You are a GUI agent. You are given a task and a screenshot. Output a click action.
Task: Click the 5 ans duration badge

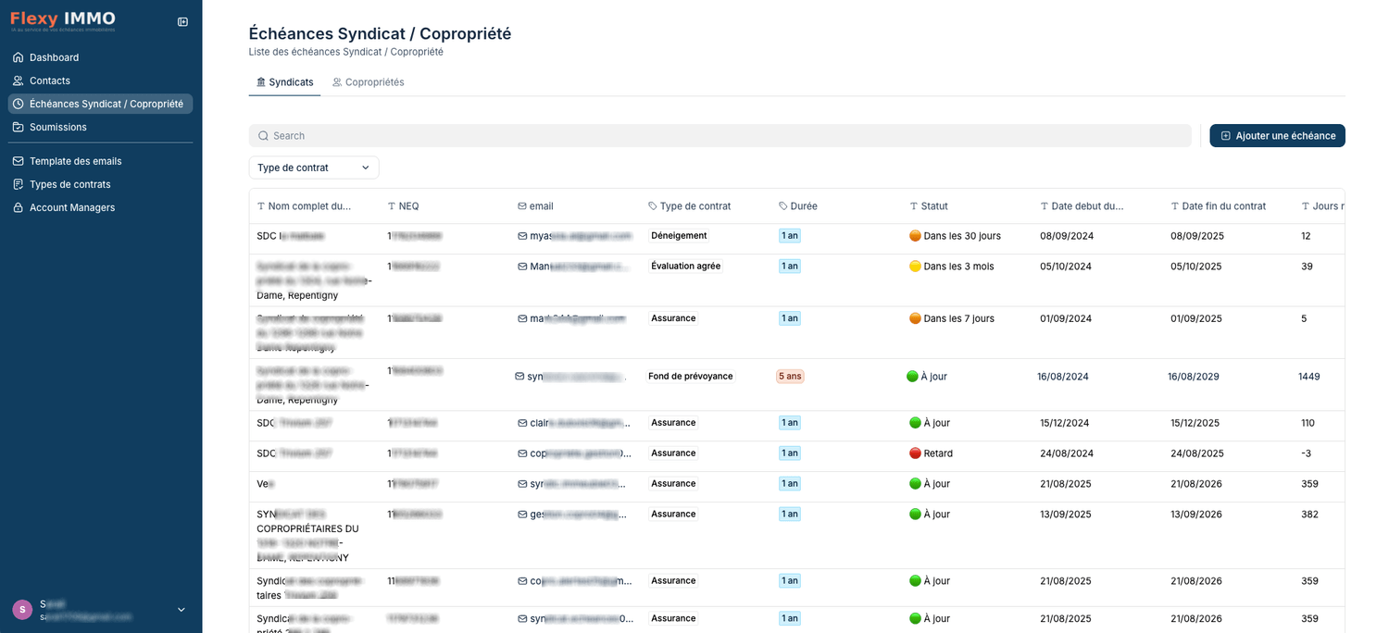pyautogui.click(x=790, y=377)
